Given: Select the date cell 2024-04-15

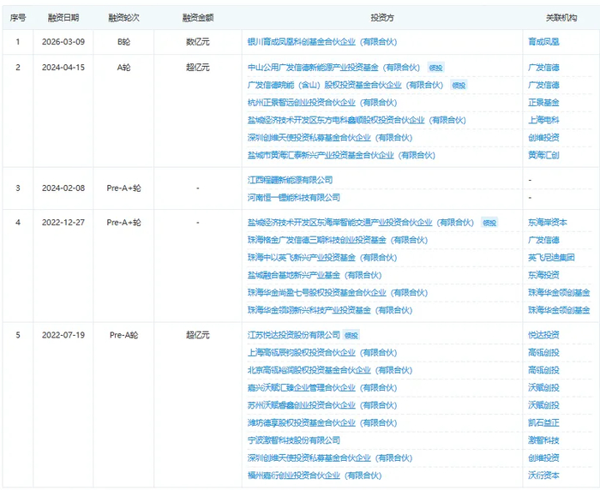Looking at the screenshot, I should (63, 68).
